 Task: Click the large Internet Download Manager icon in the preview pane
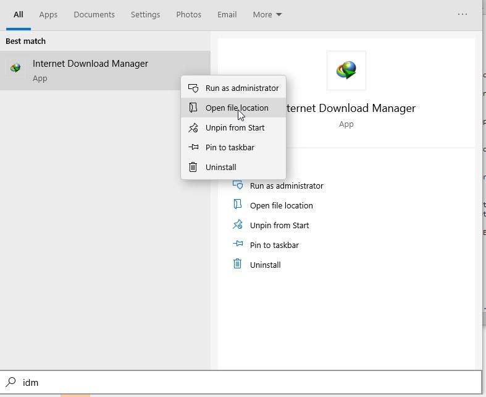[346, 70]
